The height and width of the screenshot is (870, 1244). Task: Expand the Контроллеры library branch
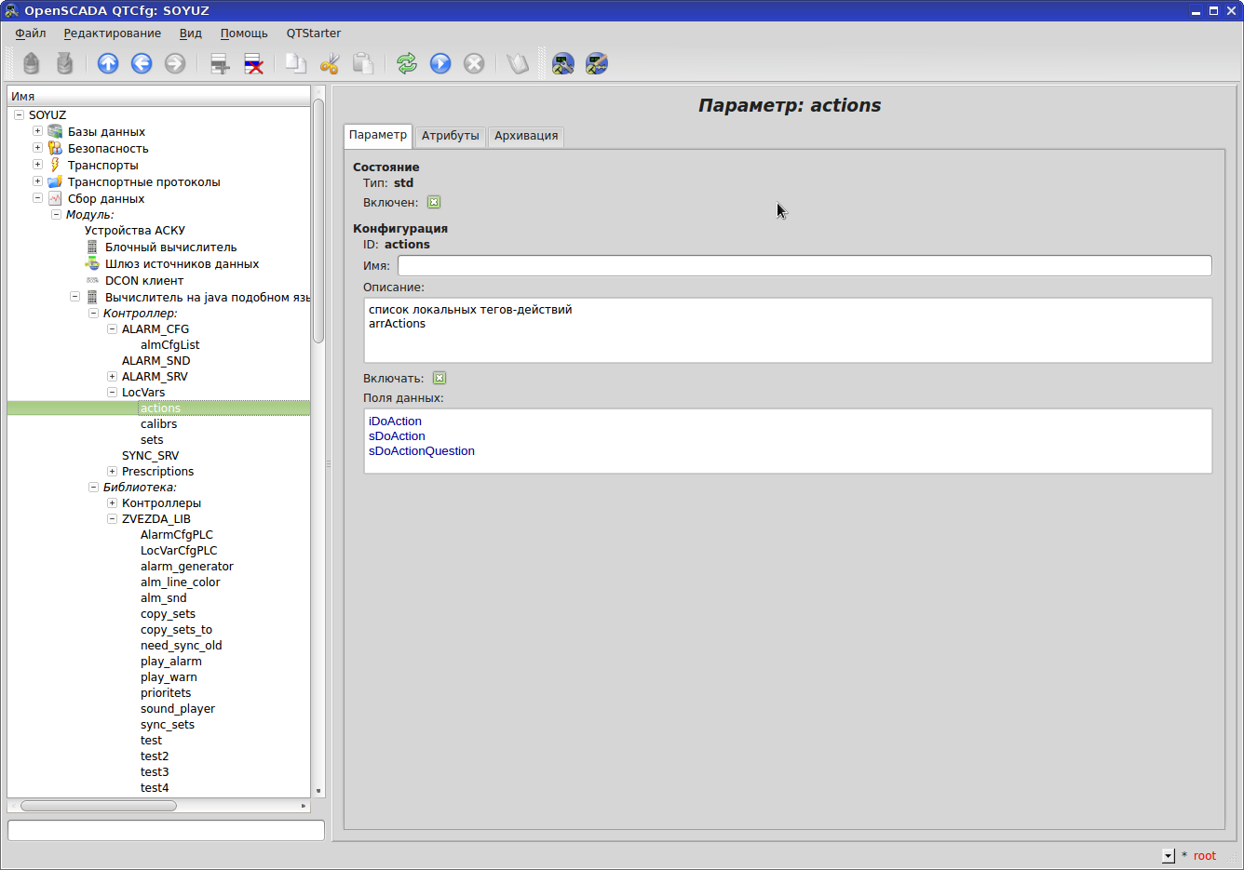pos(111,502)
